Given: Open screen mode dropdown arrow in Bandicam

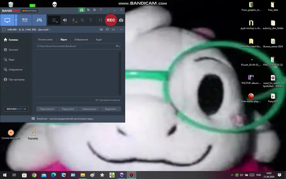Looking at the screenshot, I should [x=16, y=20].
